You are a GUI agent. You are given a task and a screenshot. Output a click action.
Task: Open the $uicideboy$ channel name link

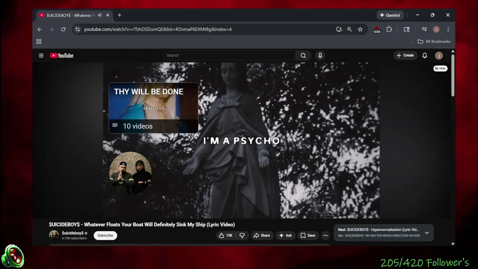coord(73,233)
